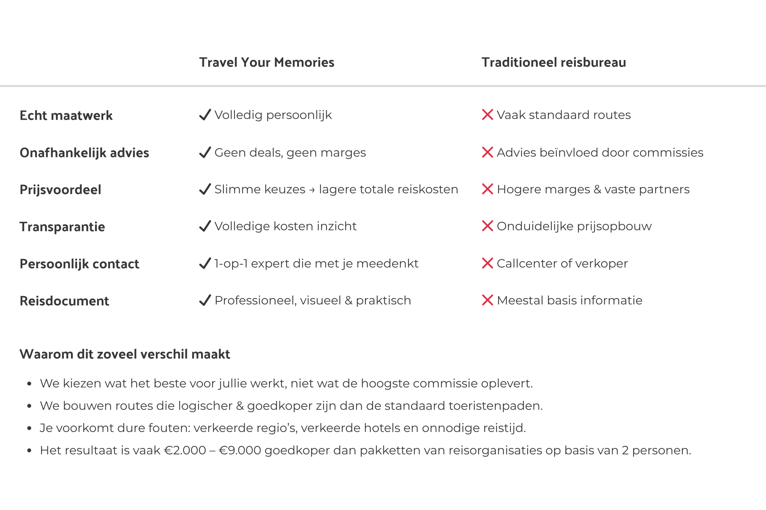Click the Echt maatwerk row label
Image resolution: width=766 pixels, height=510 pixels.
(x=66, y=115)
